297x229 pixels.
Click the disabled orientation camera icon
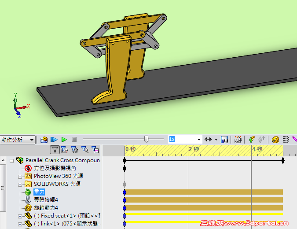28,168
